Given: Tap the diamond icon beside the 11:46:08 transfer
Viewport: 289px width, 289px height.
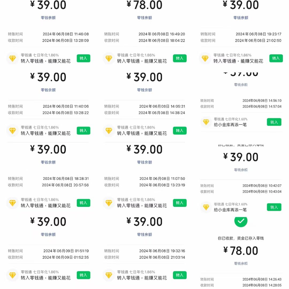Looking at the screenshot, I should click(13, 59).
